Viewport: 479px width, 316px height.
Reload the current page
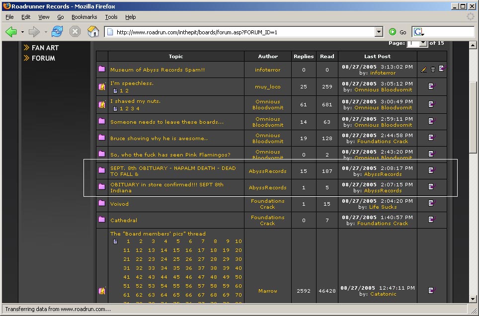click(x=57, y=31)
